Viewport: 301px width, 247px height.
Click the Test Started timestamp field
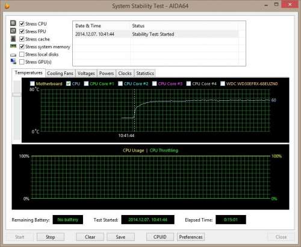[147, 220]
